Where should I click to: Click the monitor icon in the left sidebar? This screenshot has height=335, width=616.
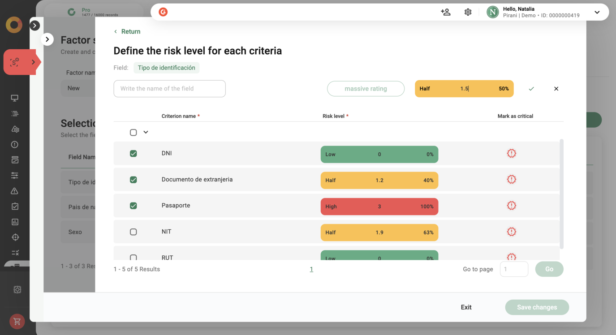[15, 98]
